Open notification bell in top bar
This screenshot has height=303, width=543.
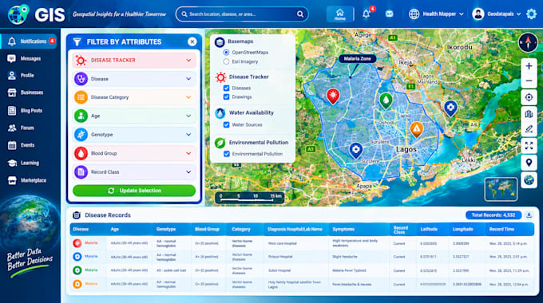point(366,14)
